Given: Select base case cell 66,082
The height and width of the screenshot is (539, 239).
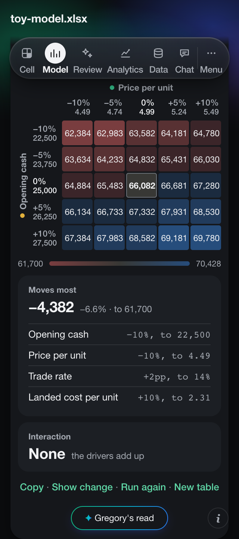Looking at the screenshot, I should [142, 185].
